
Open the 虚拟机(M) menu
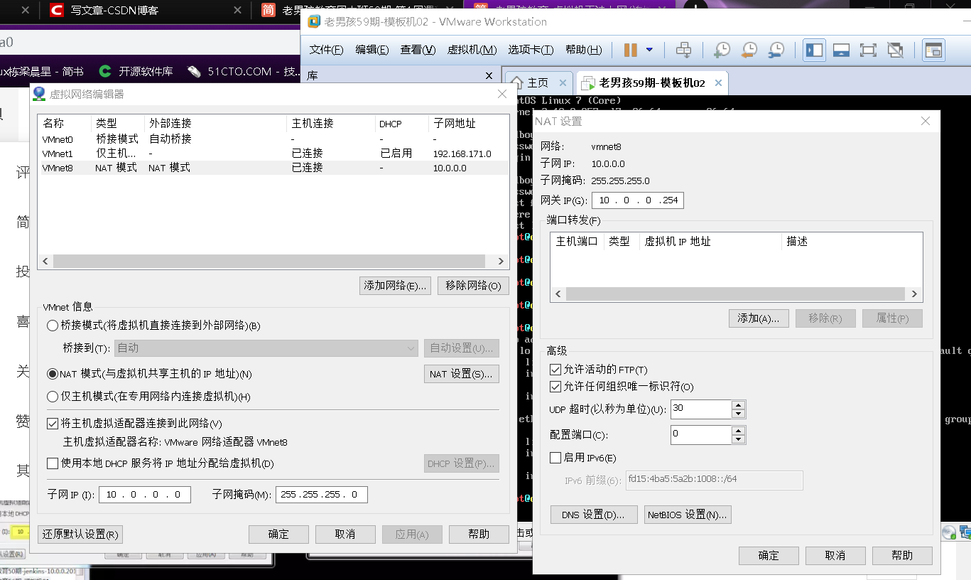472,50
